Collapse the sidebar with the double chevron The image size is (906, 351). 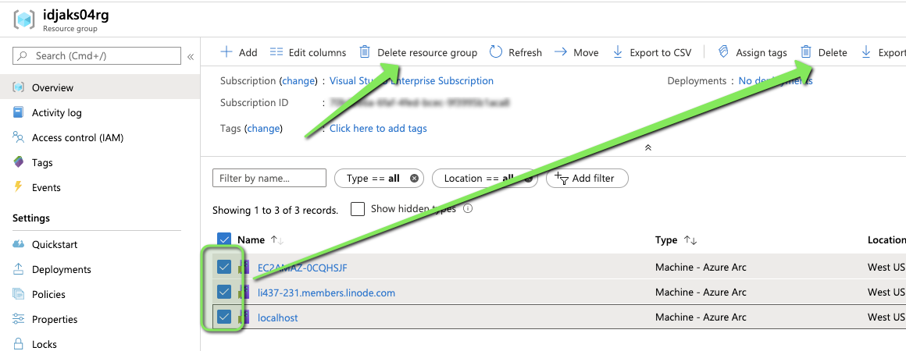(190, 56)
